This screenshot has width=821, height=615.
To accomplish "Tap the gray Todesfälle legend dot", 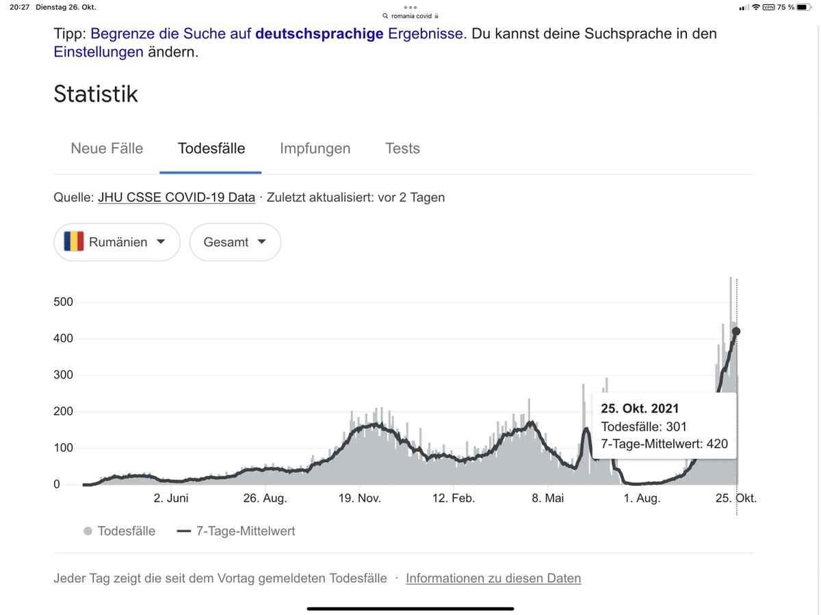I will pyautogui.click(x=88, y=531).
